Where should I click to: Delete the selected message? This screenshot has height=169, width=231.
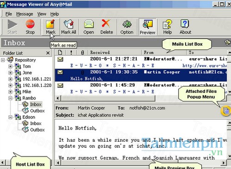[106, 27]
